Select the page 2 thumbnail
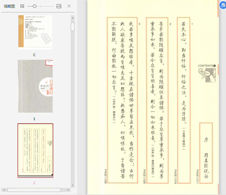 click(x=35, y=150)
